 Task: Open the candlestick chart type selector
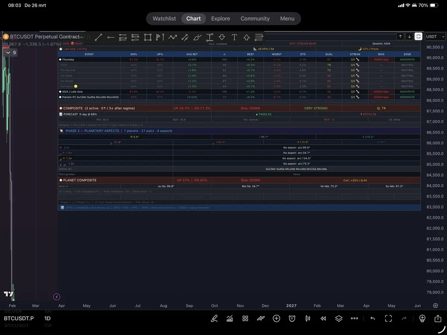tap(308, 318)
